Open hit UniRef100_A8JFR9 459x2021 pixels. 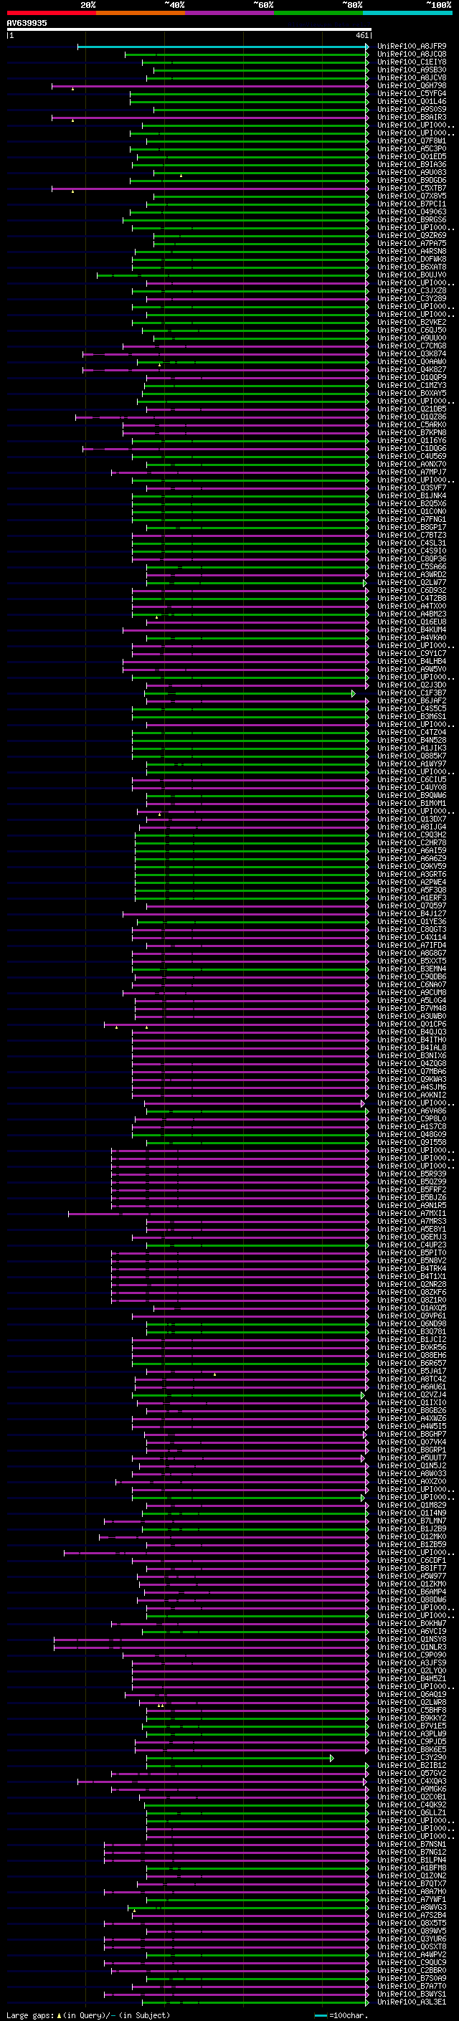coord(411,47)
